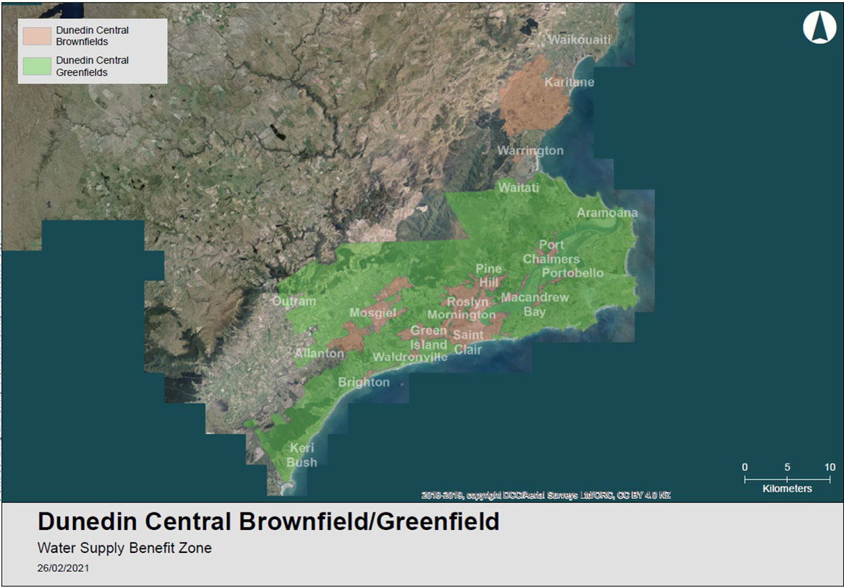Image resolution: width=844 pixels, height=588 pixels.
Task: Click the Kilometers scale bar
Action: 787,479
